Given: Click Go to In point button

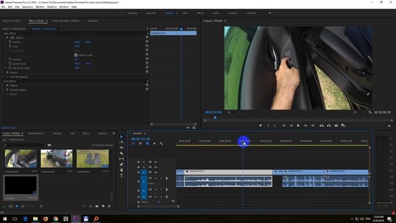Looking at the screenshot, I should (x=284, y=126).
